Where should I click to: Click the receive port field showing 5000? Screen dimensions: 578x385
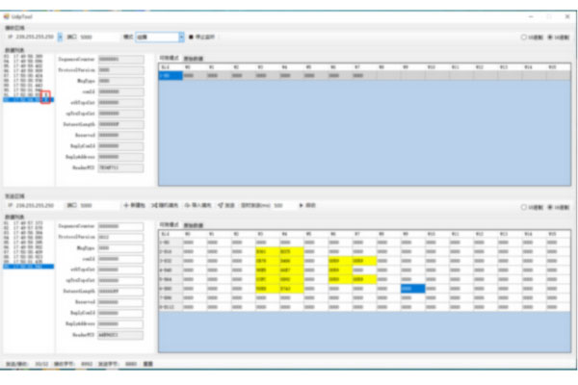pyautogui.click(x=99, y=37)
